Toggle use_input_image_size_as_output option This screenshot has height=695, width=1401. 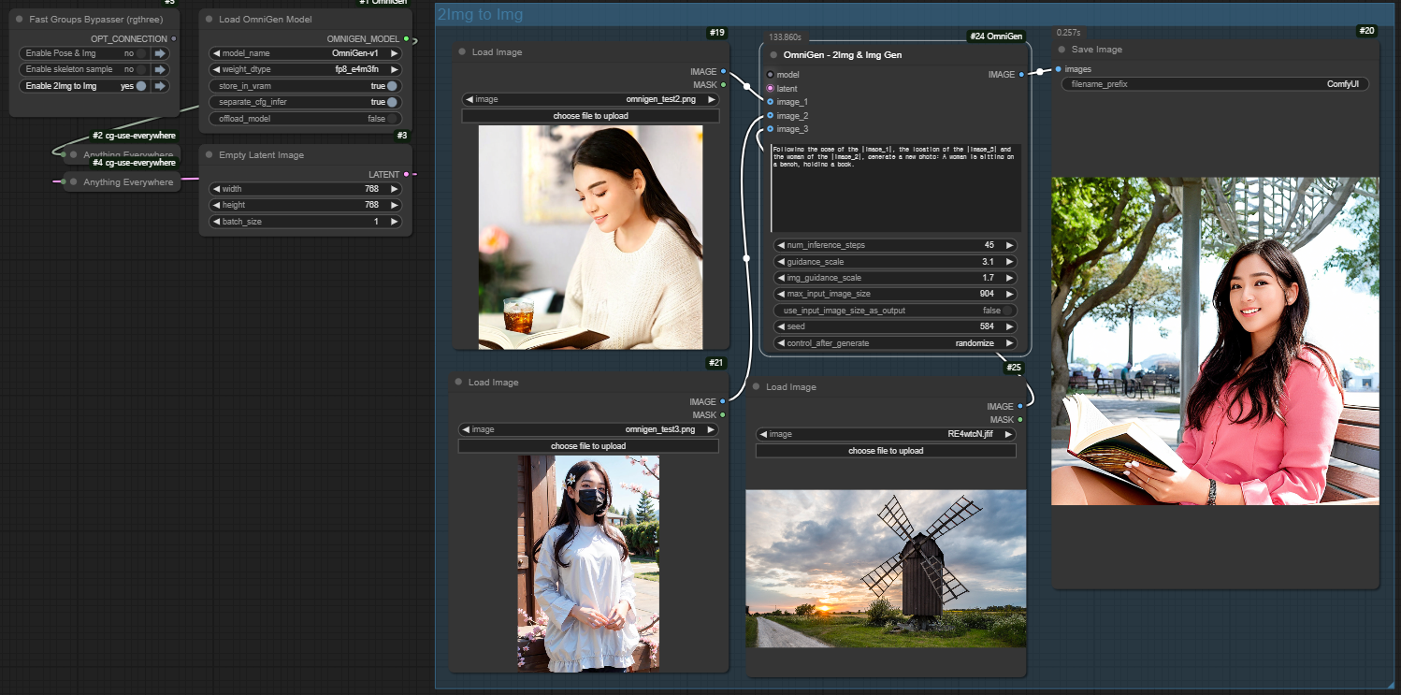coord(1007,311)
